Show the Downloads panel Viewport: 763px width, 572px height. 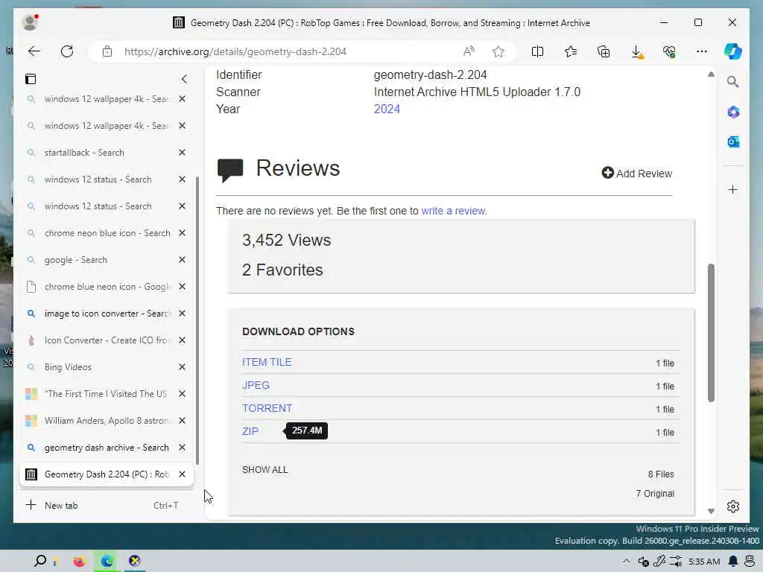point(636,51)
